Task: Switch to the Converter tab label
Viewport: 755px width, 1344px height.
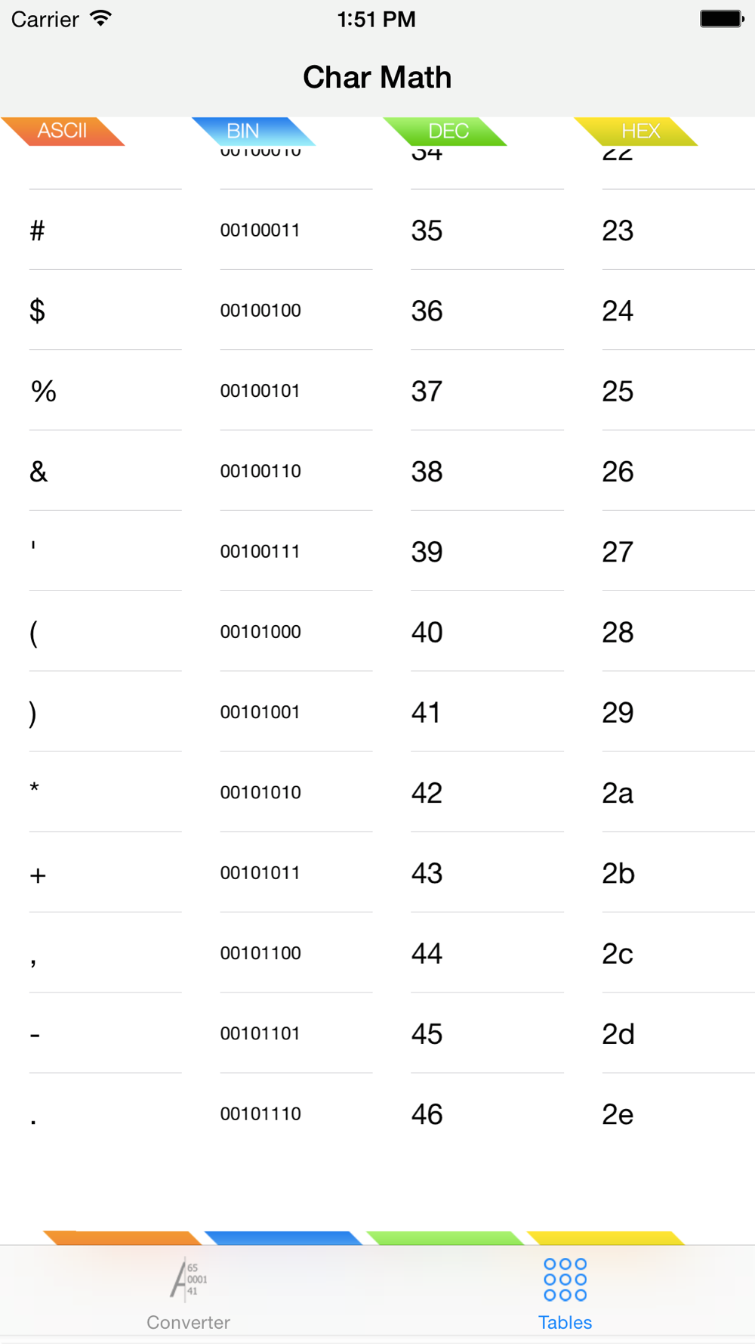Action: [188, 1322]
